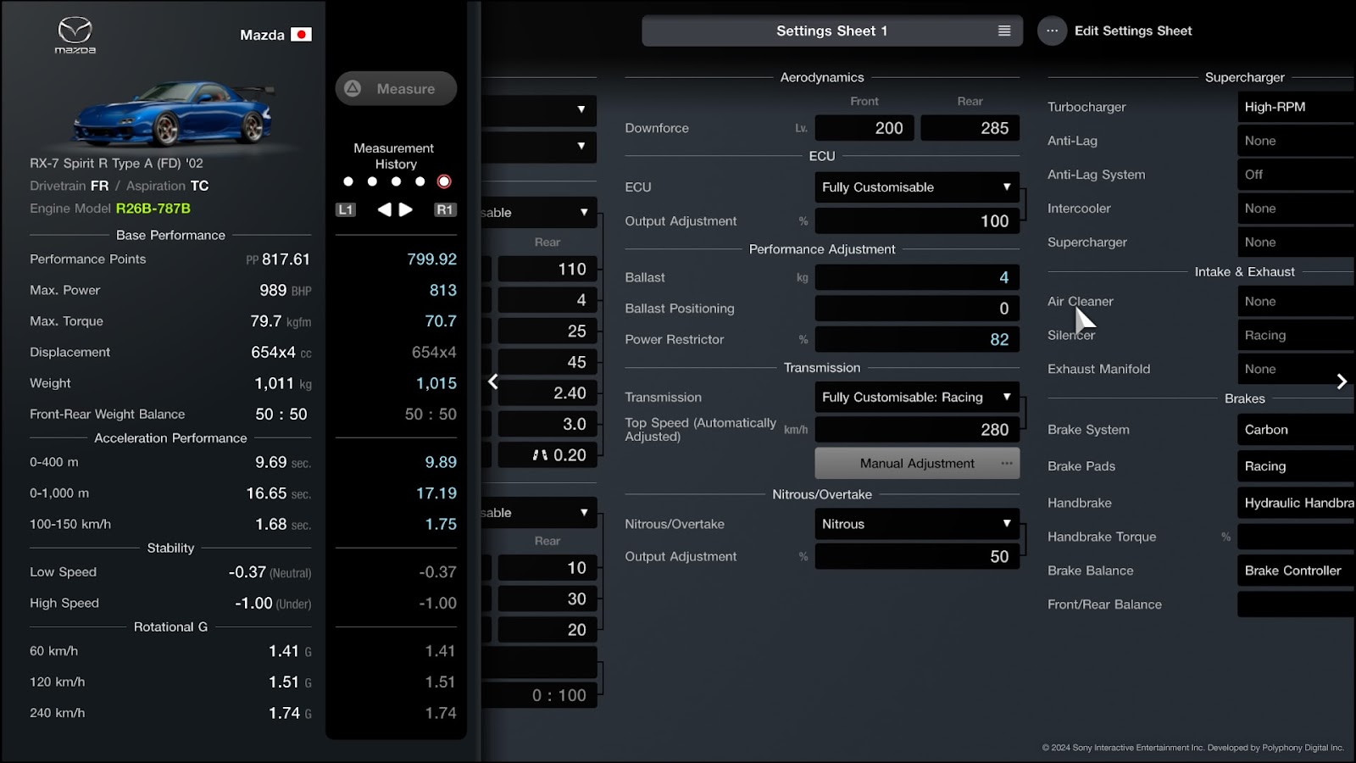
Task: Open Settings Sheet 1 selector bar
Action: (x=832, y=31)
